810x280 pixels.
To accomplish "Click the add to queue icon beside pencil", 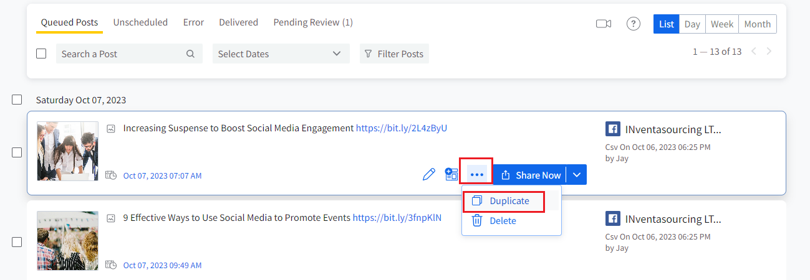I will tap(451, 174).
